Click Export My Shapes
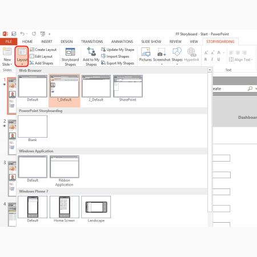257x257 pixels. point(118,63)
